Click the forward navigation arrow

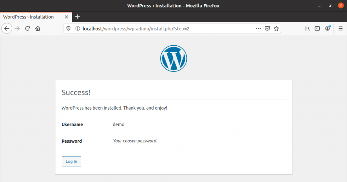click(x=18, y=29)
